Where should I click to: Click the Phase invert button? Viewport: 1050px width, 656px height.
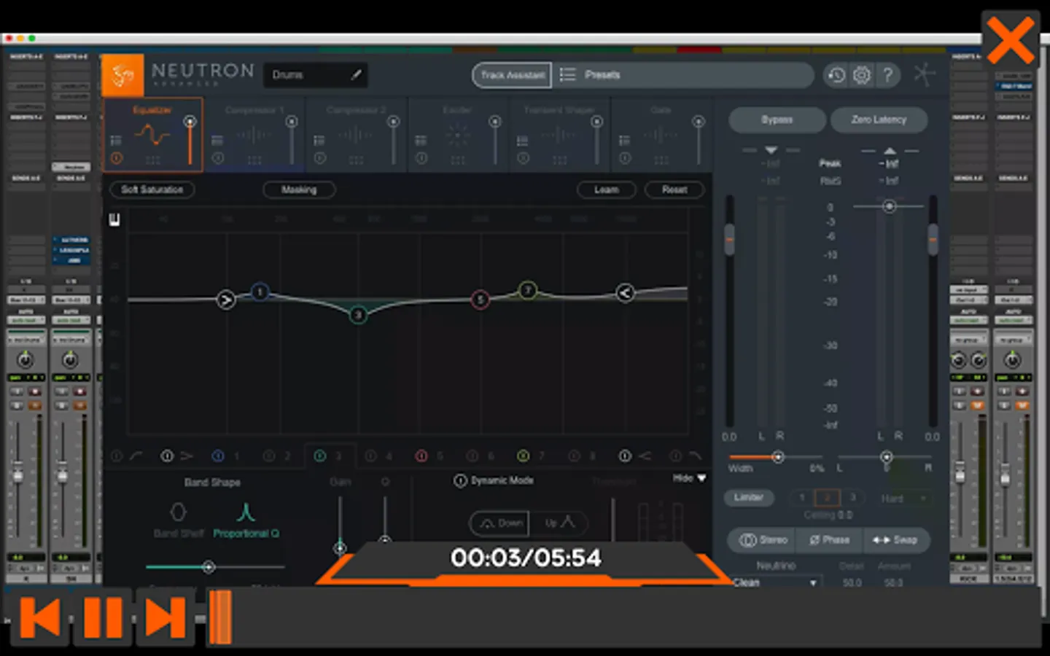click(x=830, y=540)
